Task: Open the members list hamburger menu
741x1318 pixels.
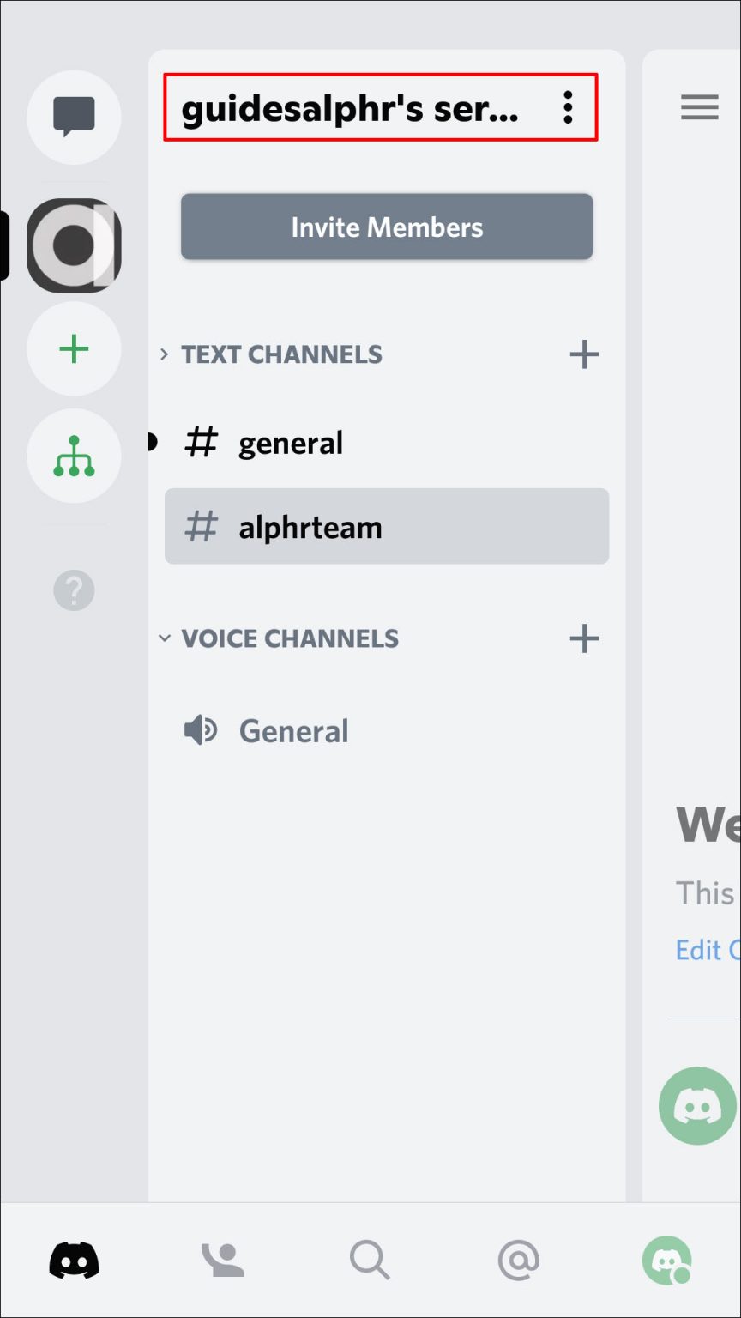Action: tap(700, 107)
